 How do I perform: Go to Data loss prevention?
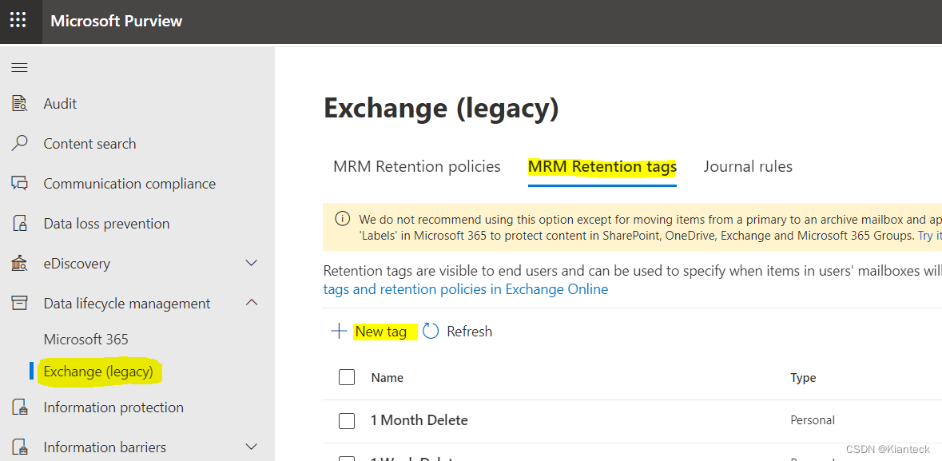(x=106, y=223)
